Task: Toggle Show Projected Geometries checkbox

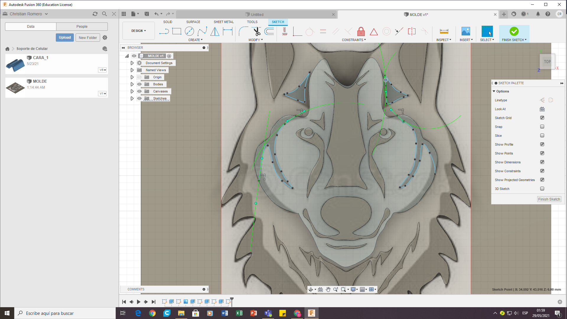Action: [542, 180]
